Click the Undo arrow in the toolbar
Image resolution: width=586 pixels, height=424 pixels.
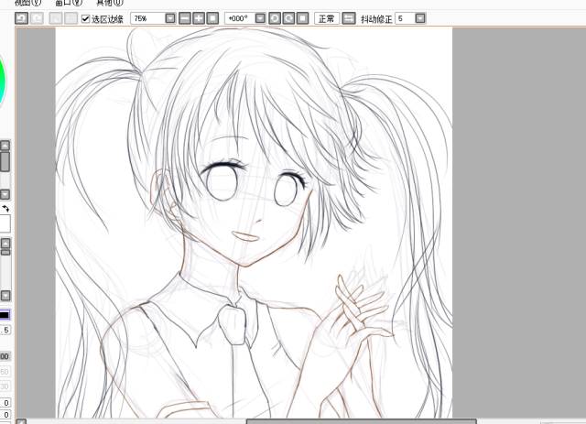click(x=22, y=18)
